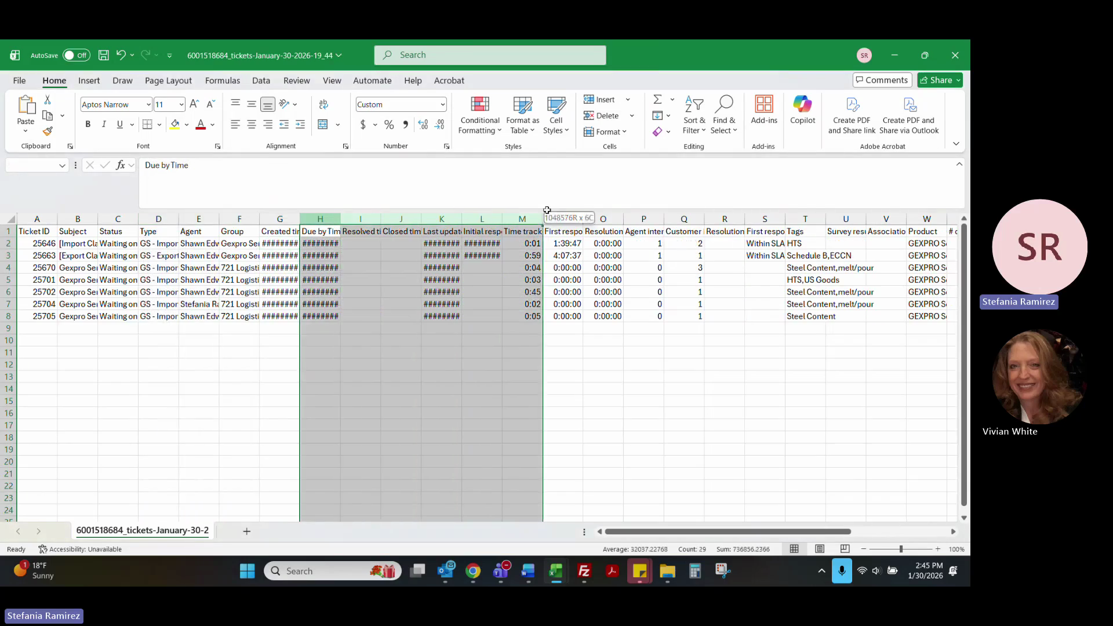This screenshot has width=1113, height=626.
Task: Apply Bold formatting to selection
Action: [x=88, y=124]
